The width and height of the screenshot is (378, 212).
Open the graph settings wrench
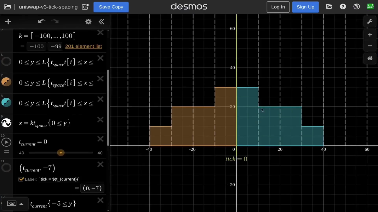[x=370, y=22]
